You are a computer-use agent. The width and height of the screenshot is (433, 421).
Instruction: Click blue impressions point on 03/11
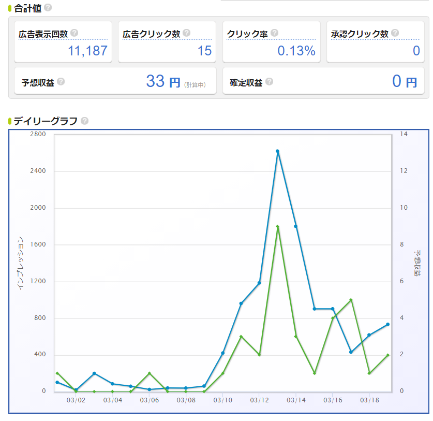coord(241,303)
